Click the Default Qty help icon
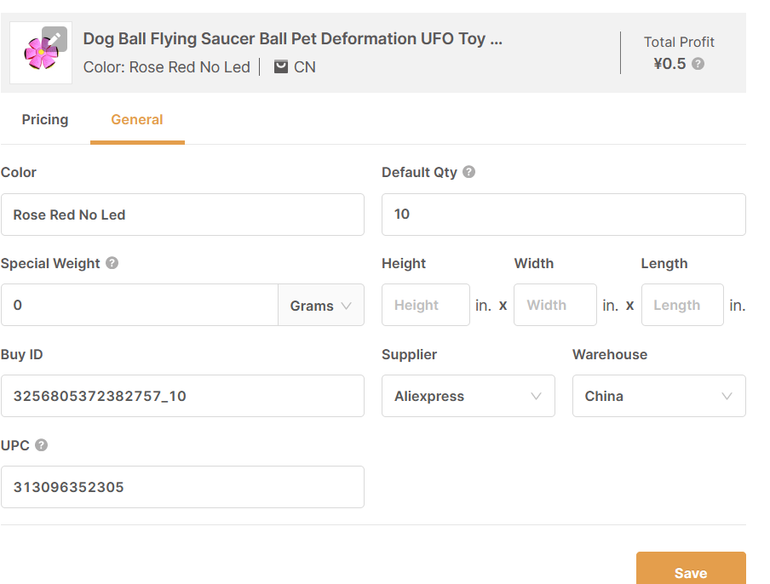 [x=468, y=172]
